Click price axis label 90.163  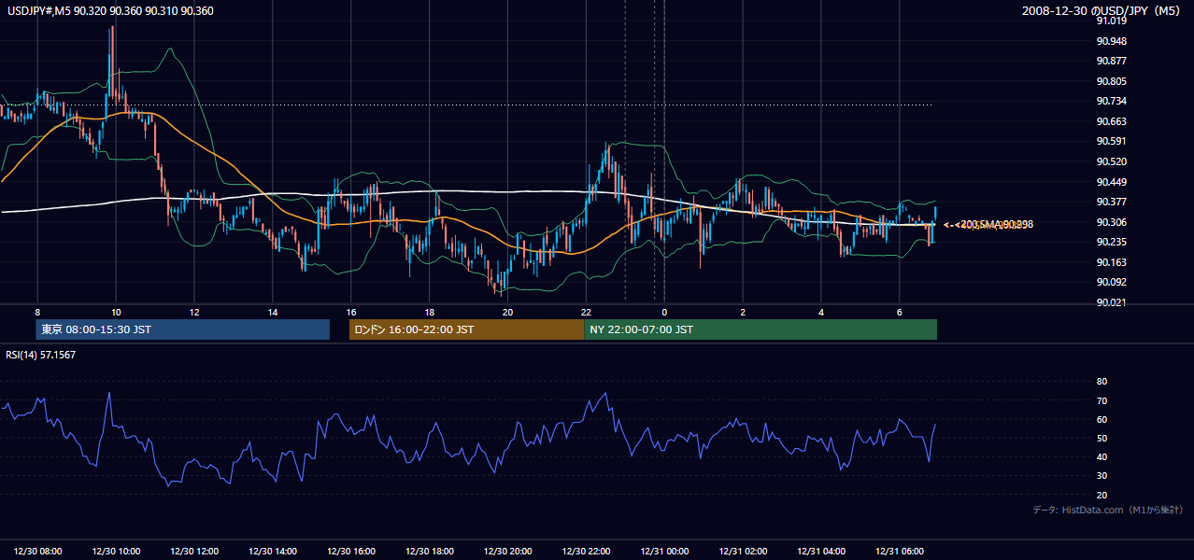coord(1112,262)
